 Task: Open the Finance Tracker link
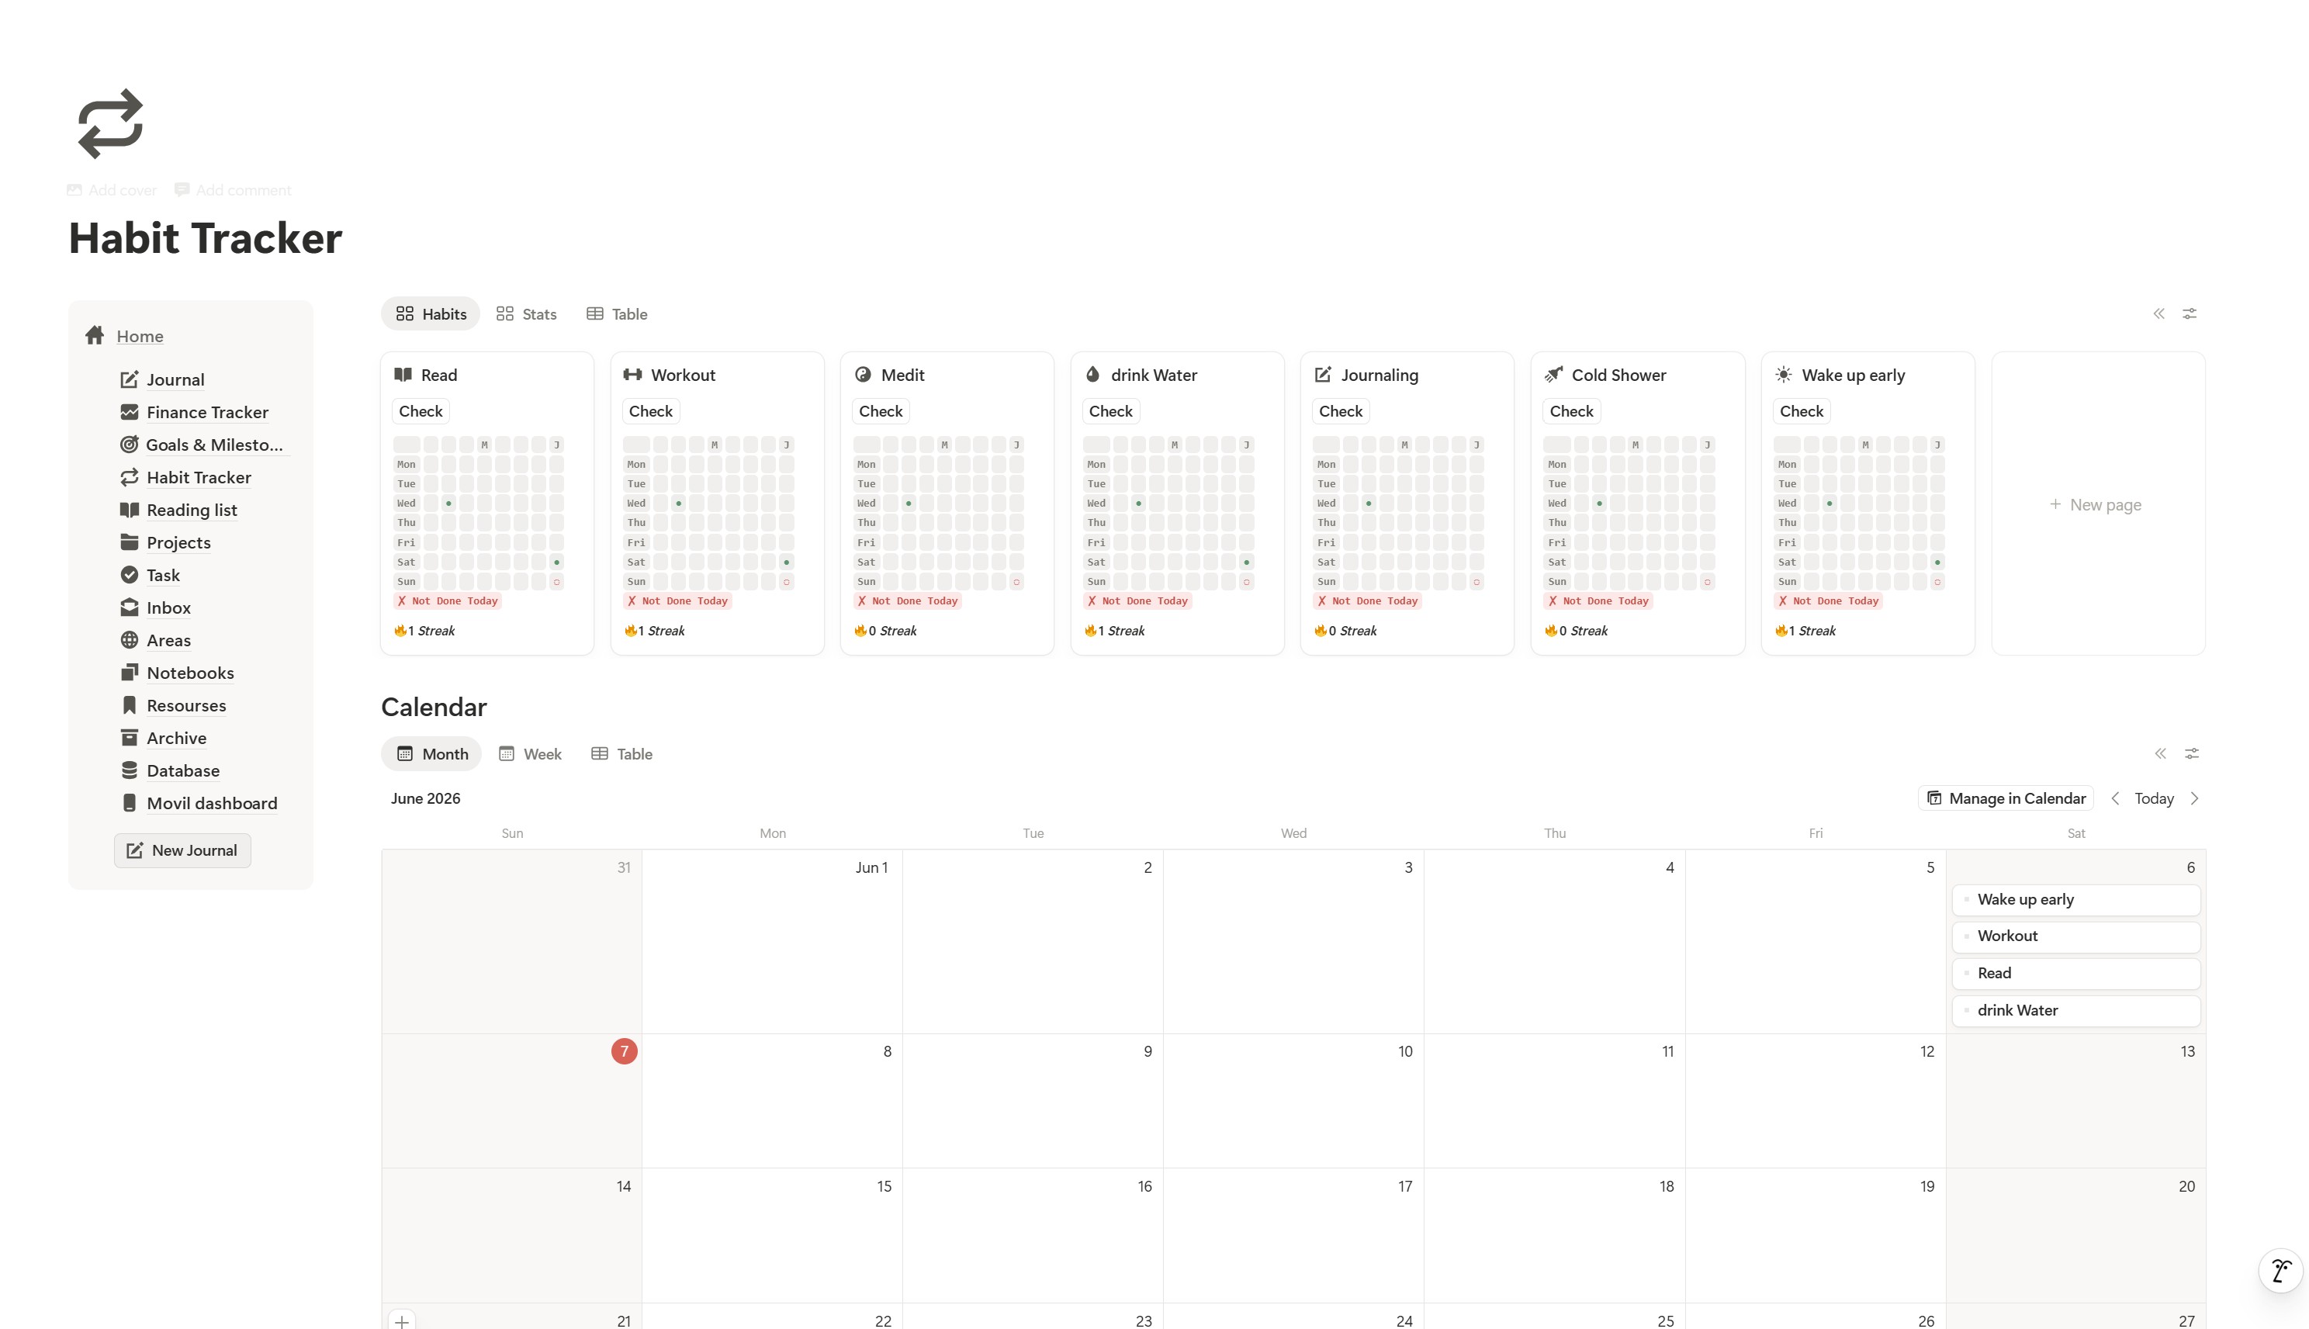click(x=207, y=413)
